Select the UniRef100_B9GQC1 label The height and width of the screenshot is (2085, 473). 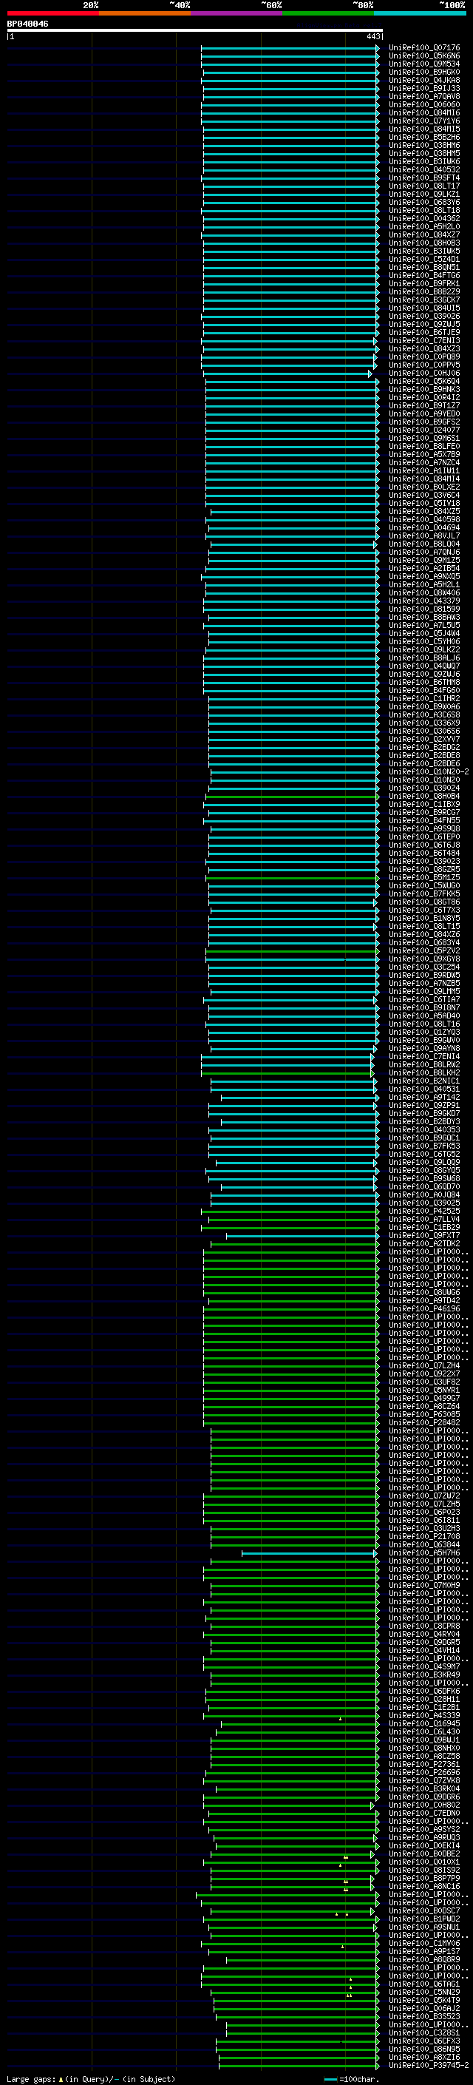click(424, 1138)
